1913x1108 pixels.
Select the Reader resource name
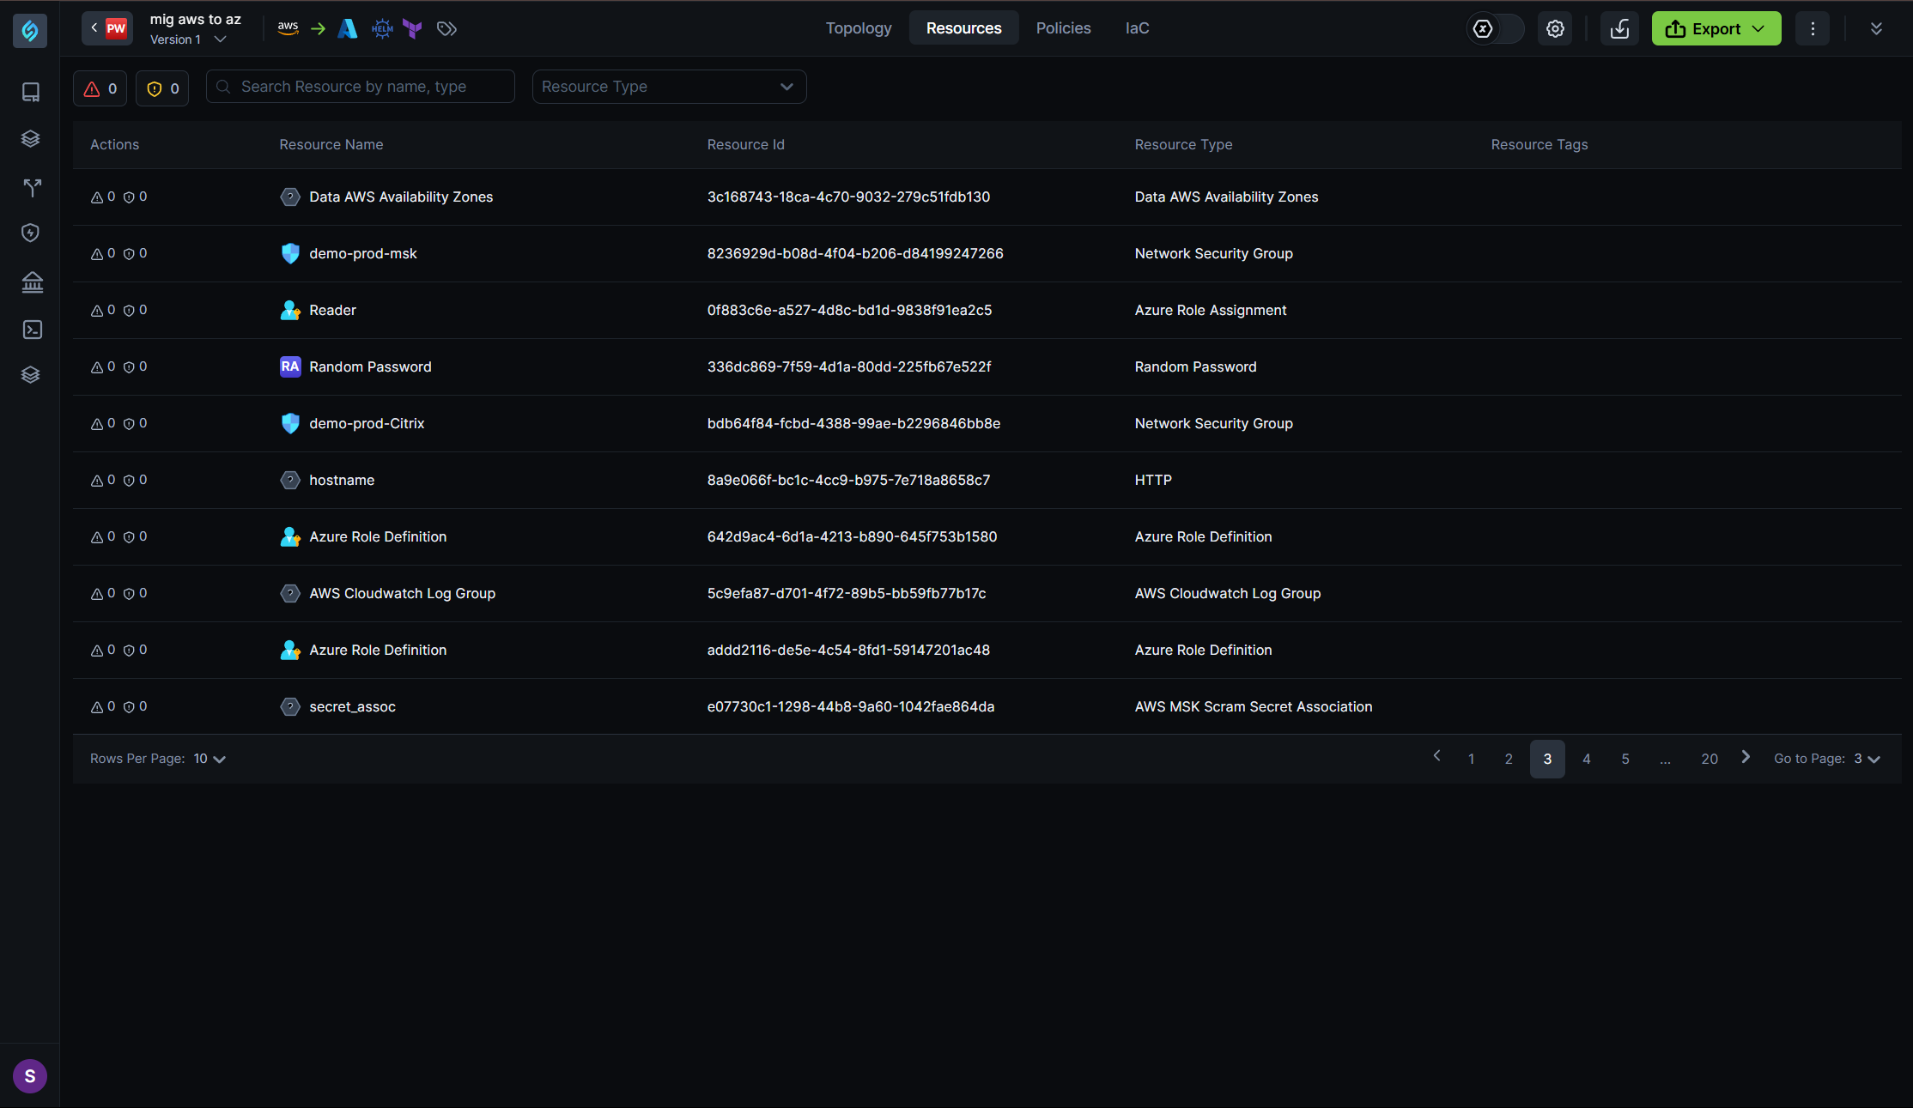point(332,310)
